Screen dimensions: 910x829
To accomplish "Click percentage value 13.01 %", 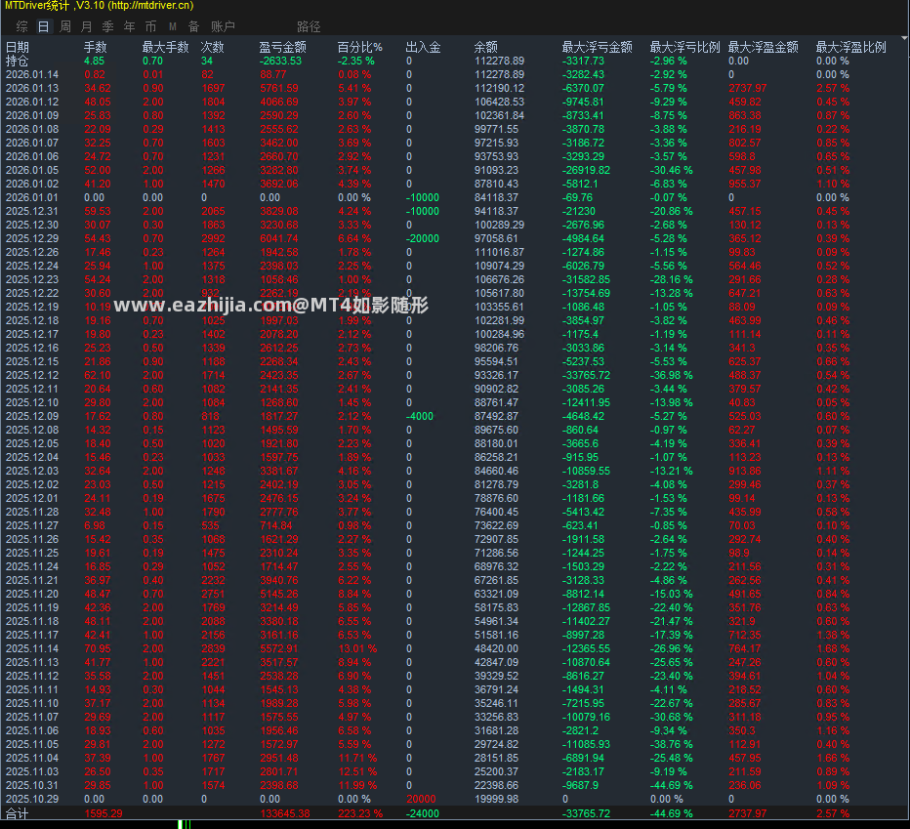I will point(357,648).
